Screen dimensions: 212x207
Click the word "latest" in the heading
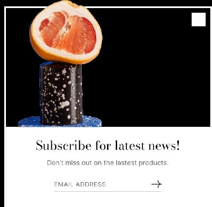[x=130, y=145]
